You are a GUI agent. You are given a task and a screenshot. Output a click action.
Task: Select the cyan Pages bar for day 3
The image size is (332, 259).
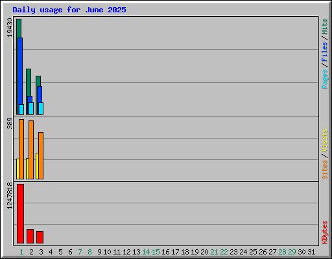[41, 108]
